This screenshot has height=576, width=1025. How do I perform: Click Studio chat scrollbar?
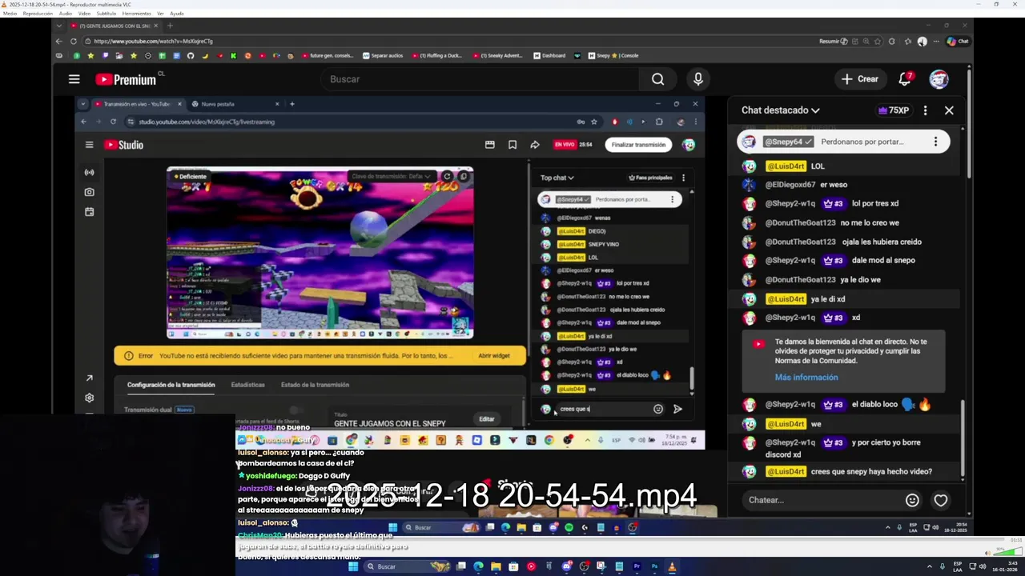pos(692,378)
